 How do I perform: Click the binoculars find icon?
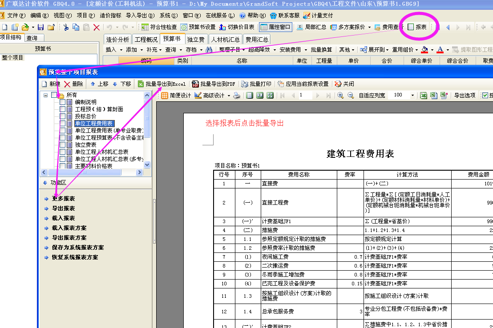pyautogui.click(x=209, y=50)
